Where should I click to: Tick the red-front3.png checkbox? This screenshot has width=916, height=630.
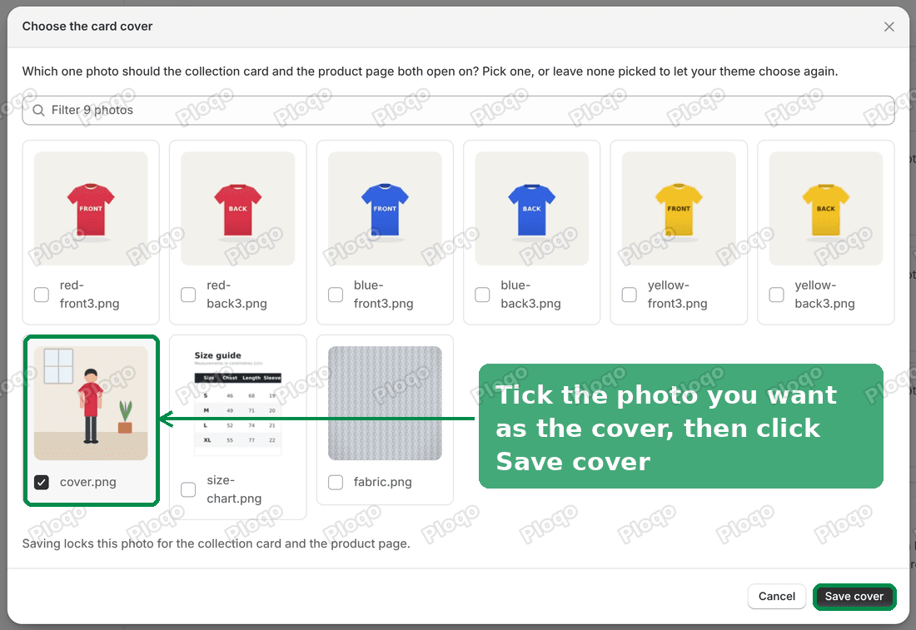(x=42, y=295)
